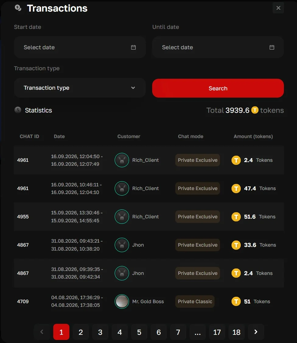This screenshot has width=297, height=343.
Task: Go to next page arrow
Action: click(256, 332)
